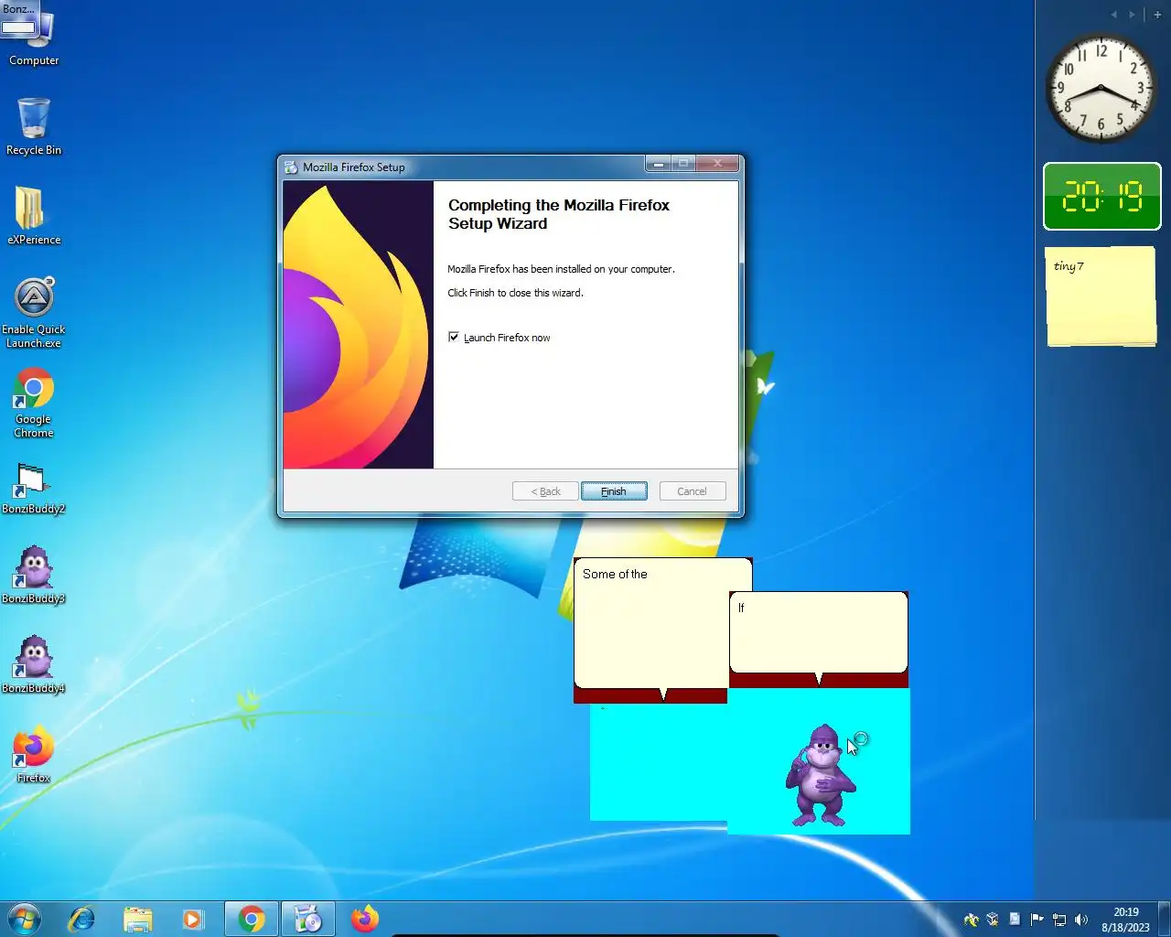Click the second system tray icon

tap(994, 920)
